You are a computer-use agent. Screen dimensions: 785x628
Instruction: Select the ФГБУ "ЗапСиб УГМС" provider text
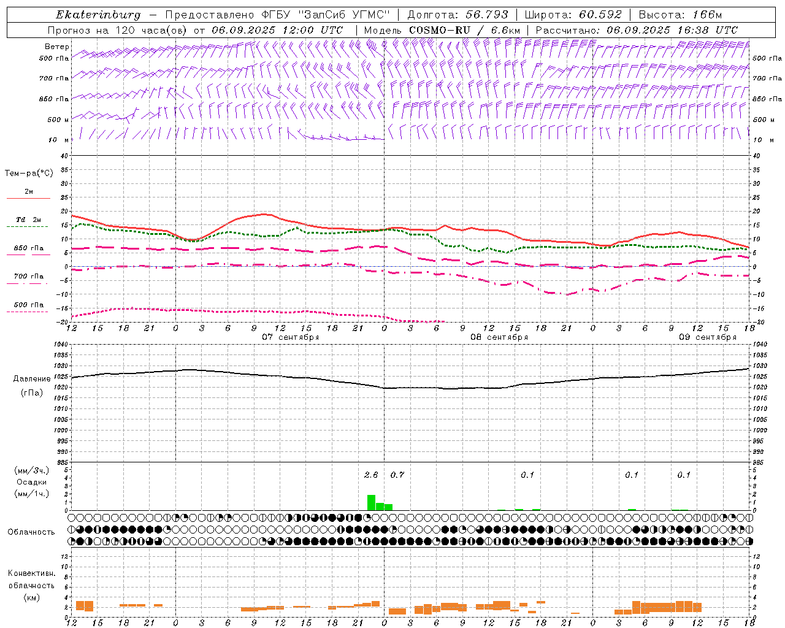tap(326, 15)
